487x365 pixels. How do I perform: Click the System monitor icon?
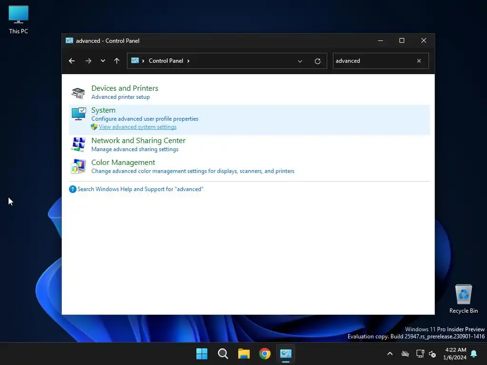[x=78, y=114]
